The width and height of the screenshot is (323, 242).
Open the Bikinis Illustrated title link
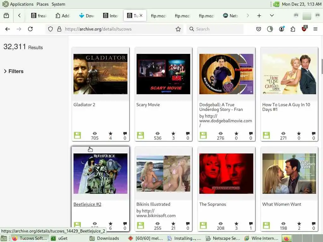153,204
